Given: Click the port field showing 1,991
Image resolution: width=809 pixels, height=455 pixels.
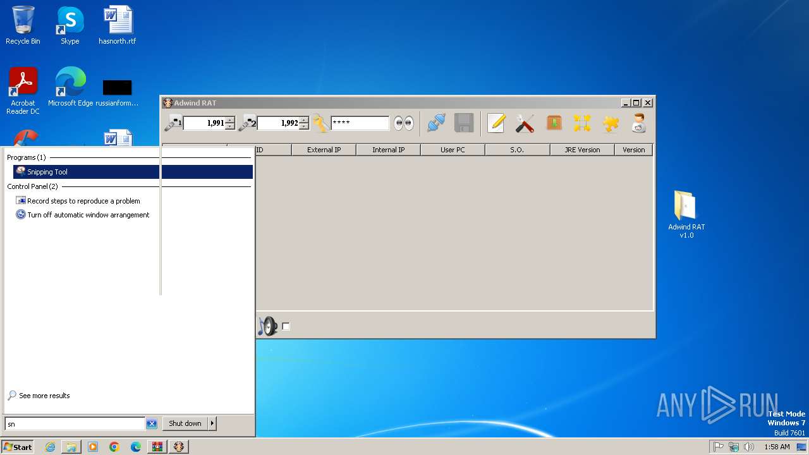Looking at the screenshot, I should (204, 123).
